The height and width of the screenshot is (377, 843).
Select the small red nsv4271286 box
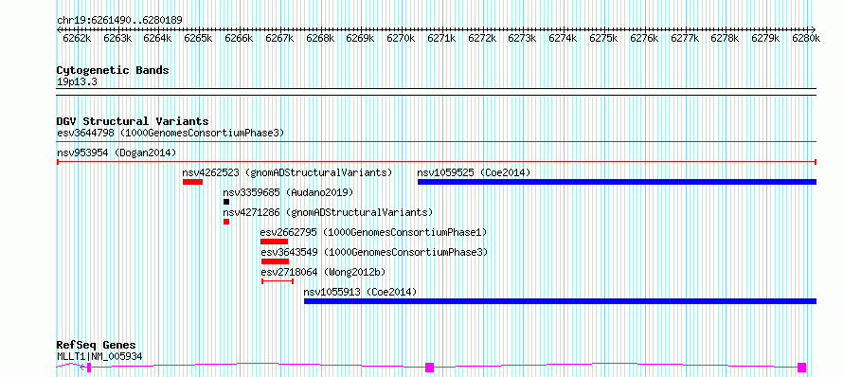[226, 222]
